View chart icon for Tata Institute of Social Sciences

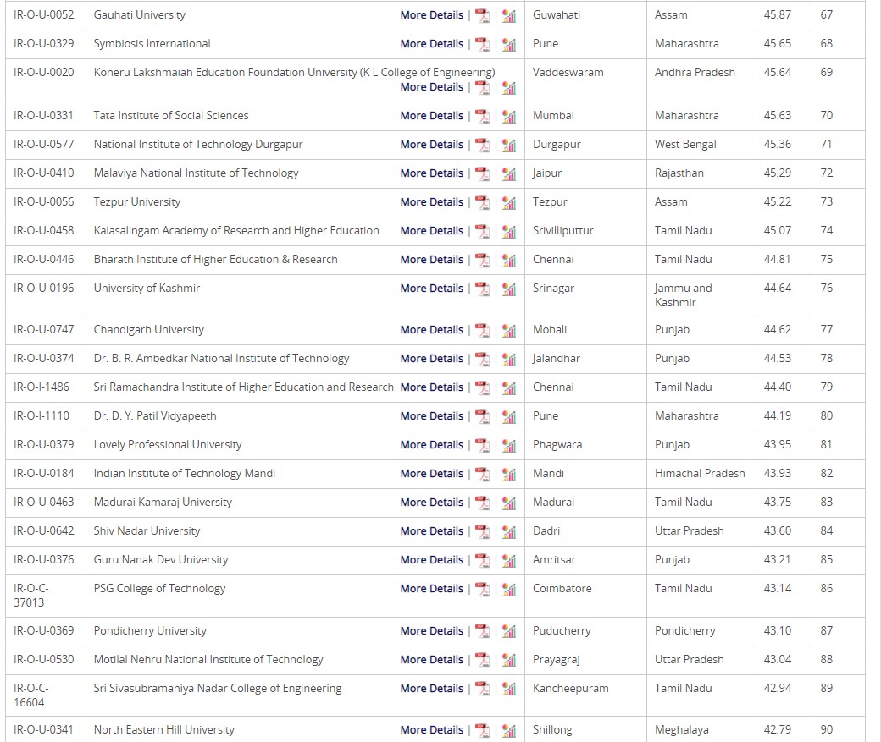tap(509, 116)
